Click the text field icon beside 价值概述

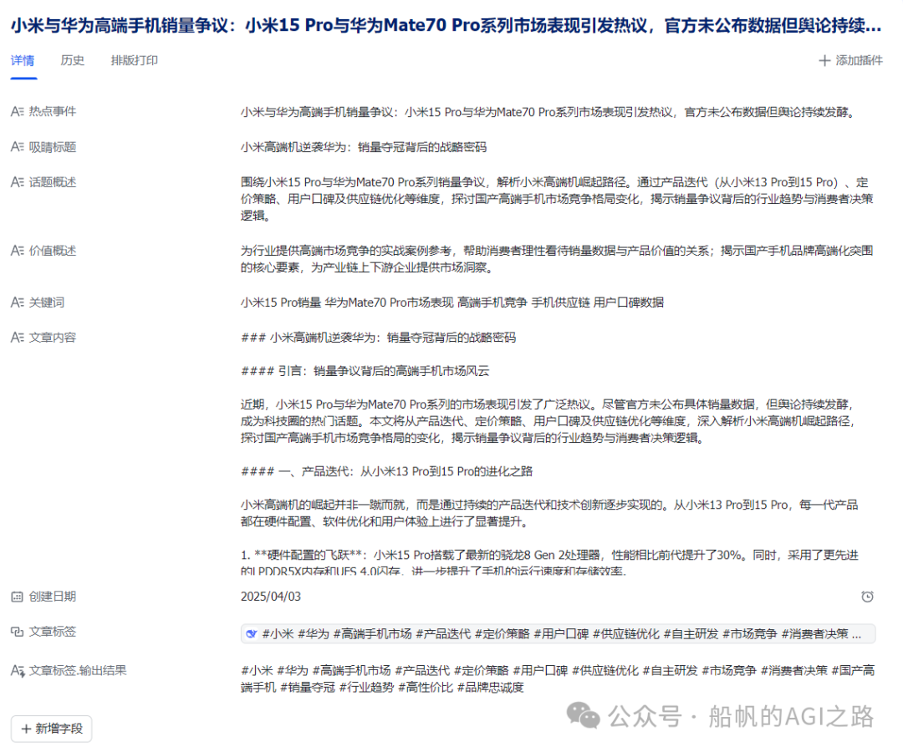[18, 251]
